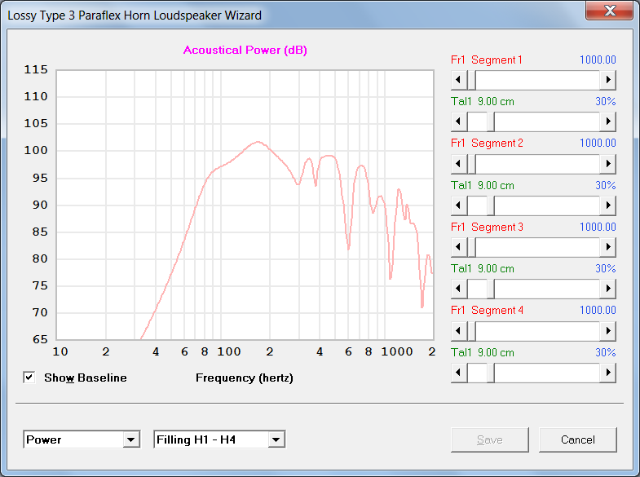Click left arrow of Fr1 Segment 4 slider

459,331
